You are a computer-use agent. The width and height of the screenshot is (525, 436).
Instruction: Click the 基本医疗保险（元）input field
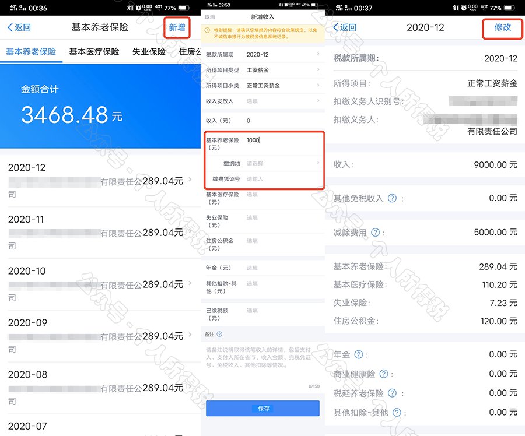[x=263, y=198]
